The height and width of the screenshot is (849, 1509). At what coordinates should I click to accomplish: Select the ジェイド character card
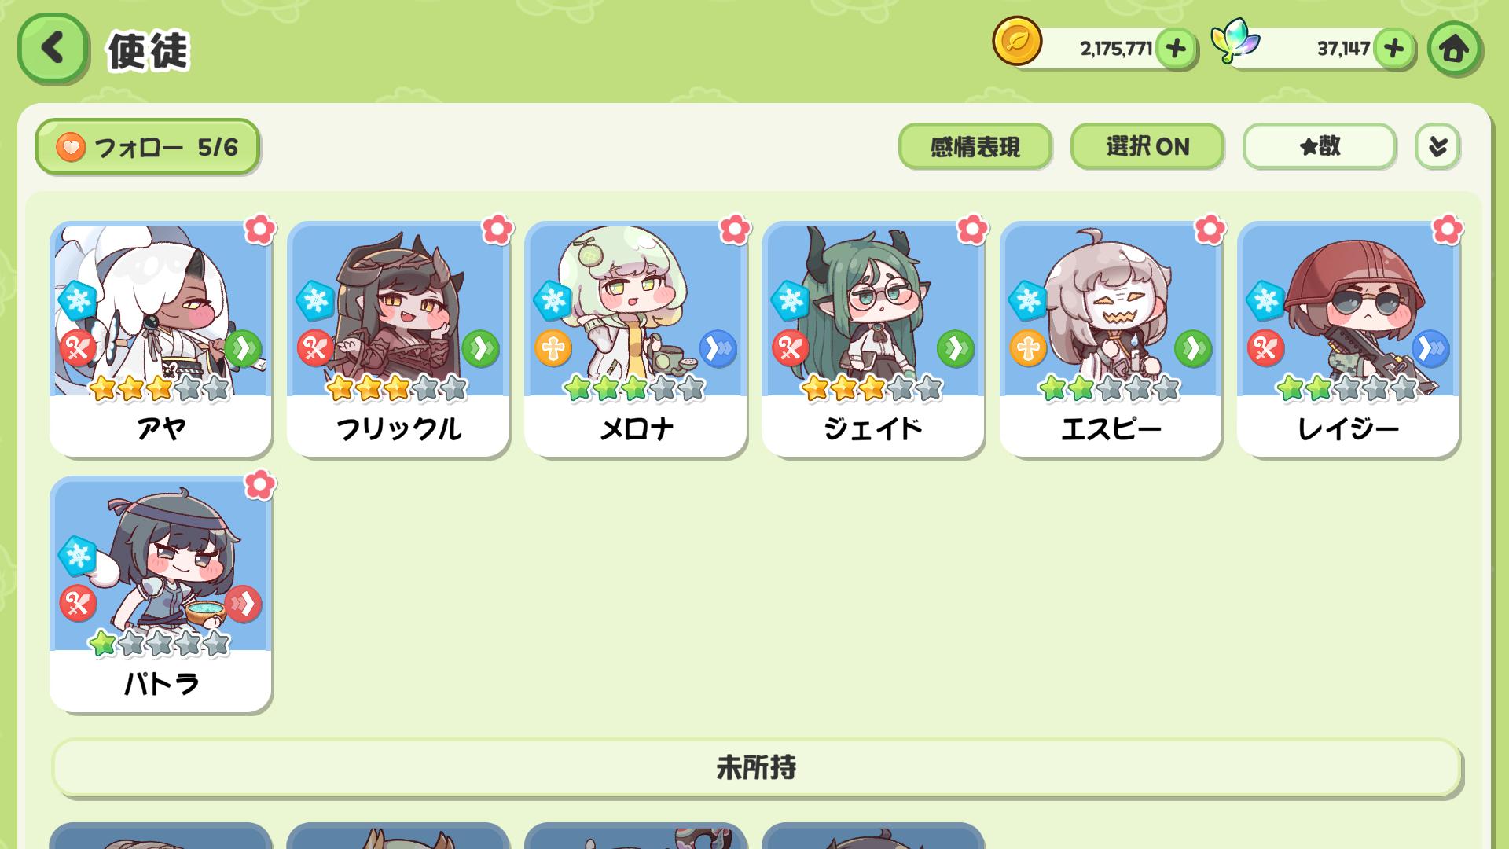(x=872, y=340)
